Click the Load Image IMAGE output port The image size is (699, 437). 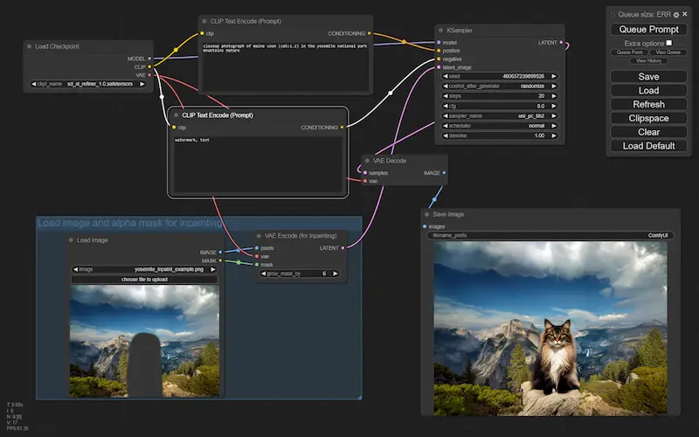(x=220, y=253)
